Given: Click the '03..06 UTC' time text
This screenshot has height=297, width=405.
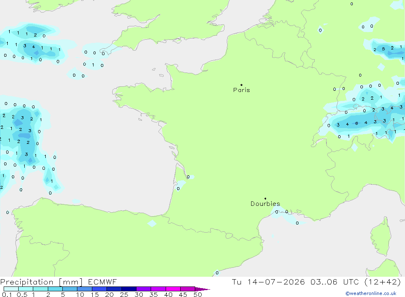Looking at the screenshot, I should click(335, 282).
